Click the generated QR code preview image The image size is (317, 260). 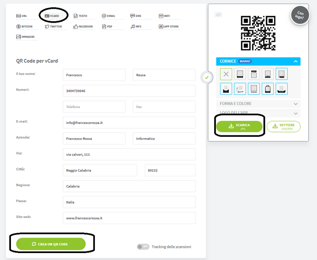pos(258,33)
